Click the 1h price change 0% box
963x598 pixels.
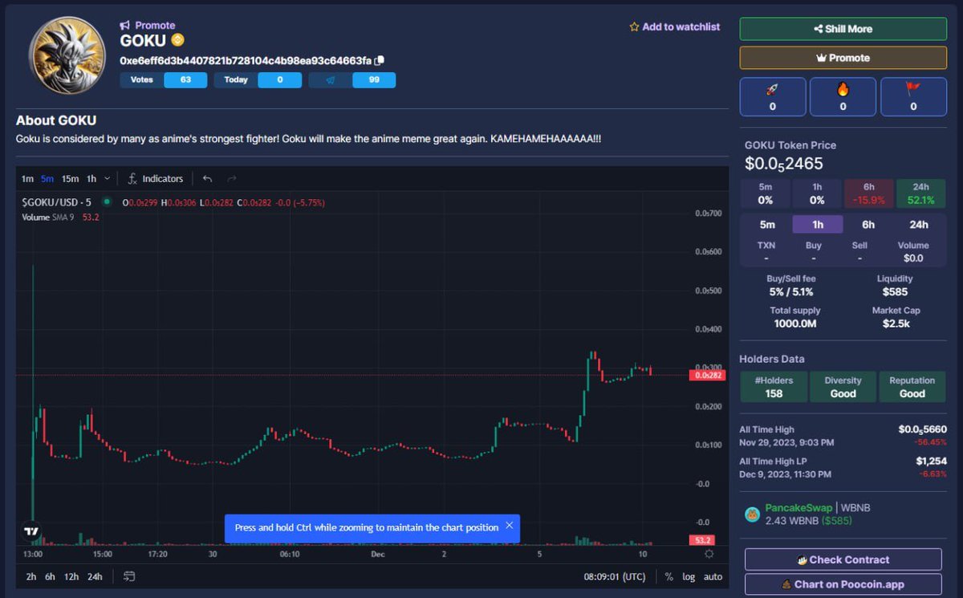coord(817,193)
